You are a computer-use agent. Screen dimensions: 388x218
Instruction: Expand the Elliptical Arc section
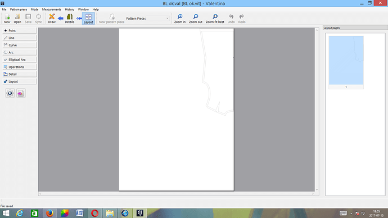point(20,60)
